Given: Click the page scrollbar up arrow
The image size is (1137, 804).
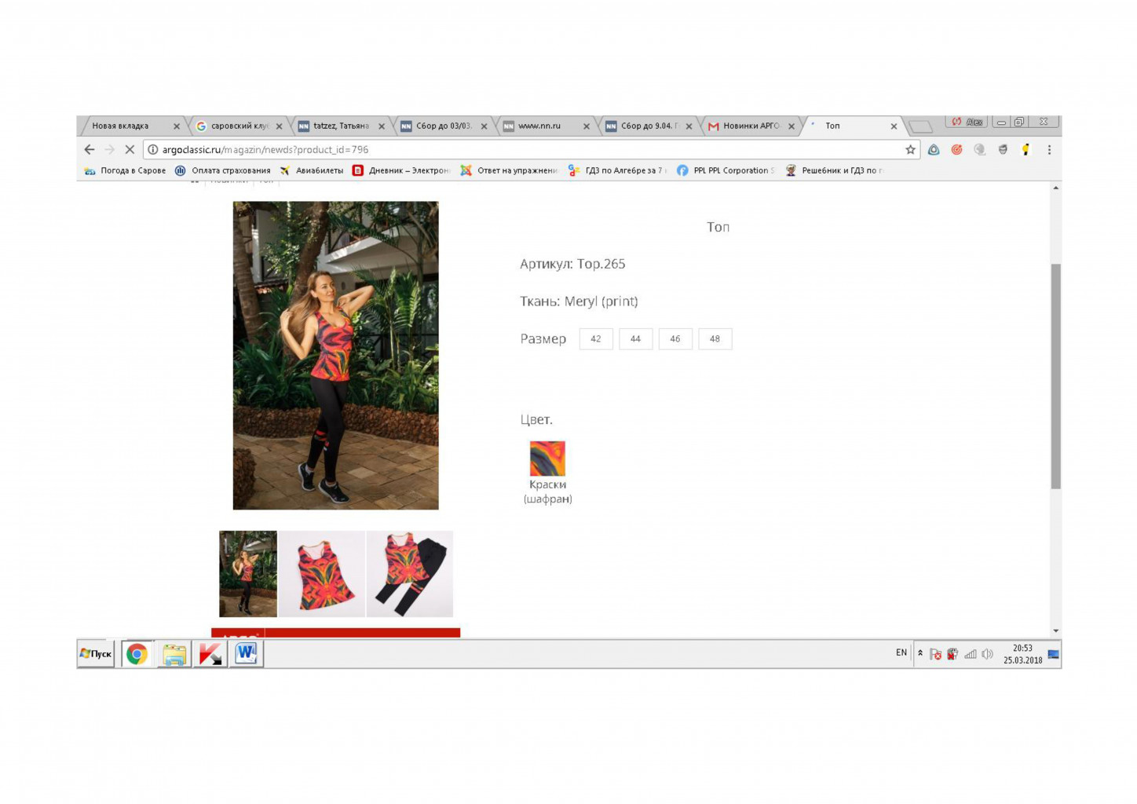Looking at the screenshot, I should tap(1055, 188).
